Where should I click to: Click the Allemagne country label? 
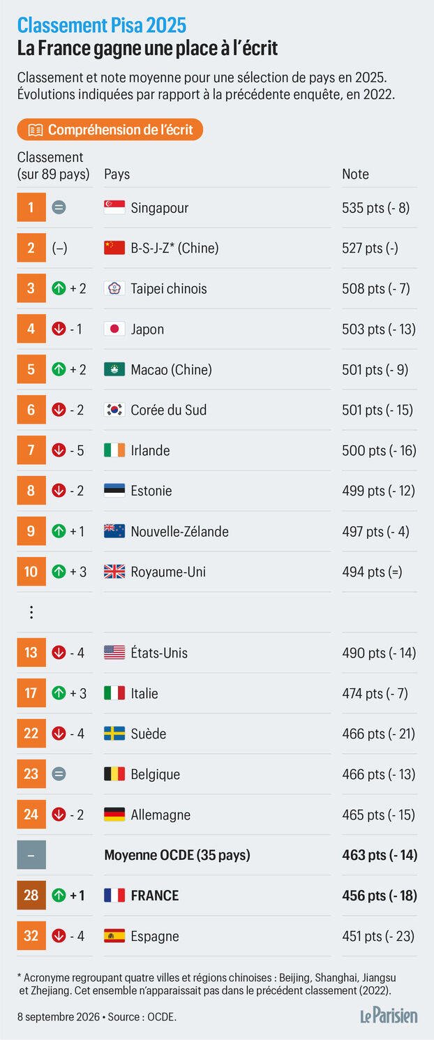160,815
